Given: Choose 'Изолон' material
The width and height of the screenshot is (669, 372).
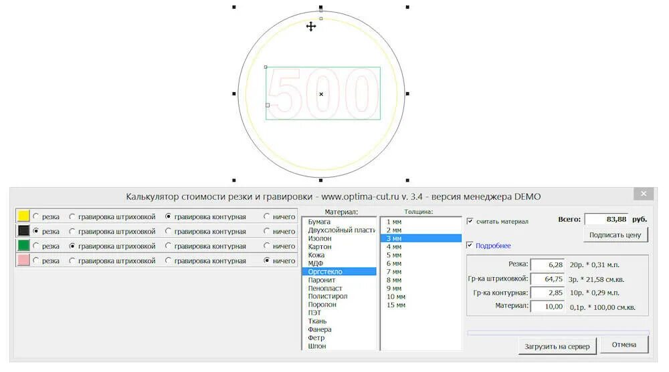Looking at the screenshot, I should click(x=339, y=238).
